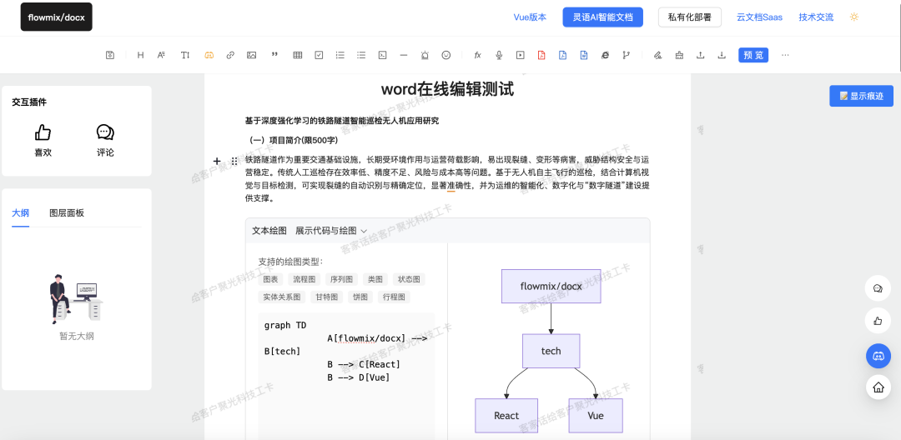901x440 pixels.
Task: Create an ordered list
Action: pos(340,55)
